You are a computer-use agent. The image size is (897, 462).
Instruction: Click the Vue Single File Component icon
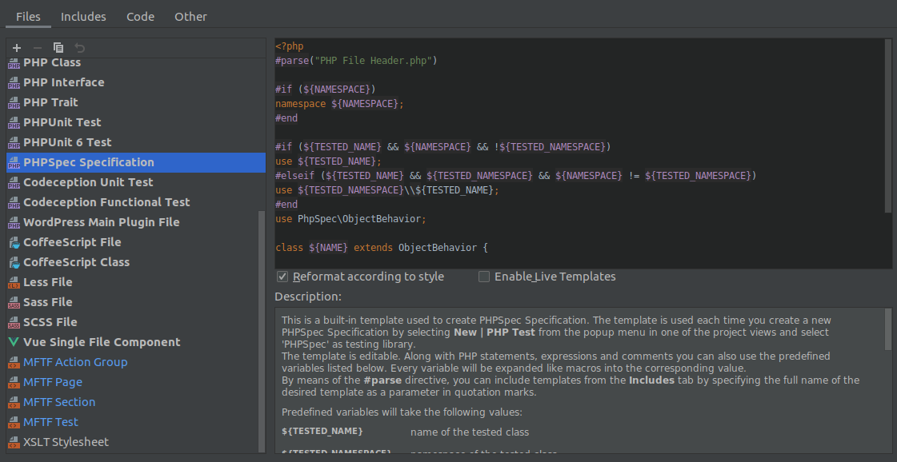click(14, 342)
